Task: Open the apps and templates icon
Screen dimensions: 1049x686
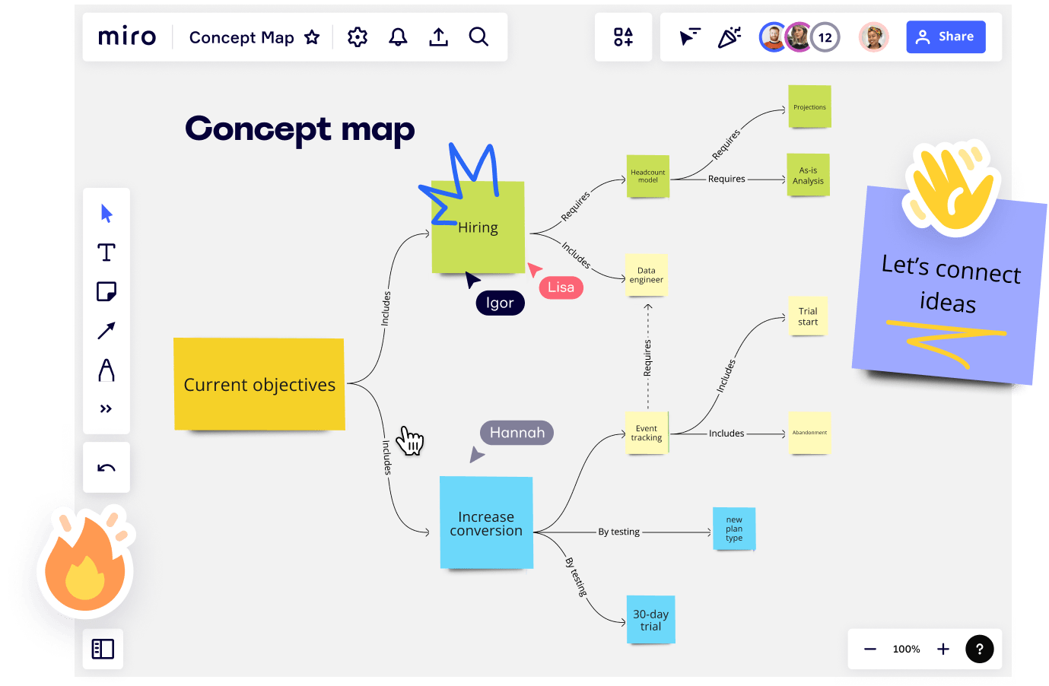Action: (x=623, y=37)
